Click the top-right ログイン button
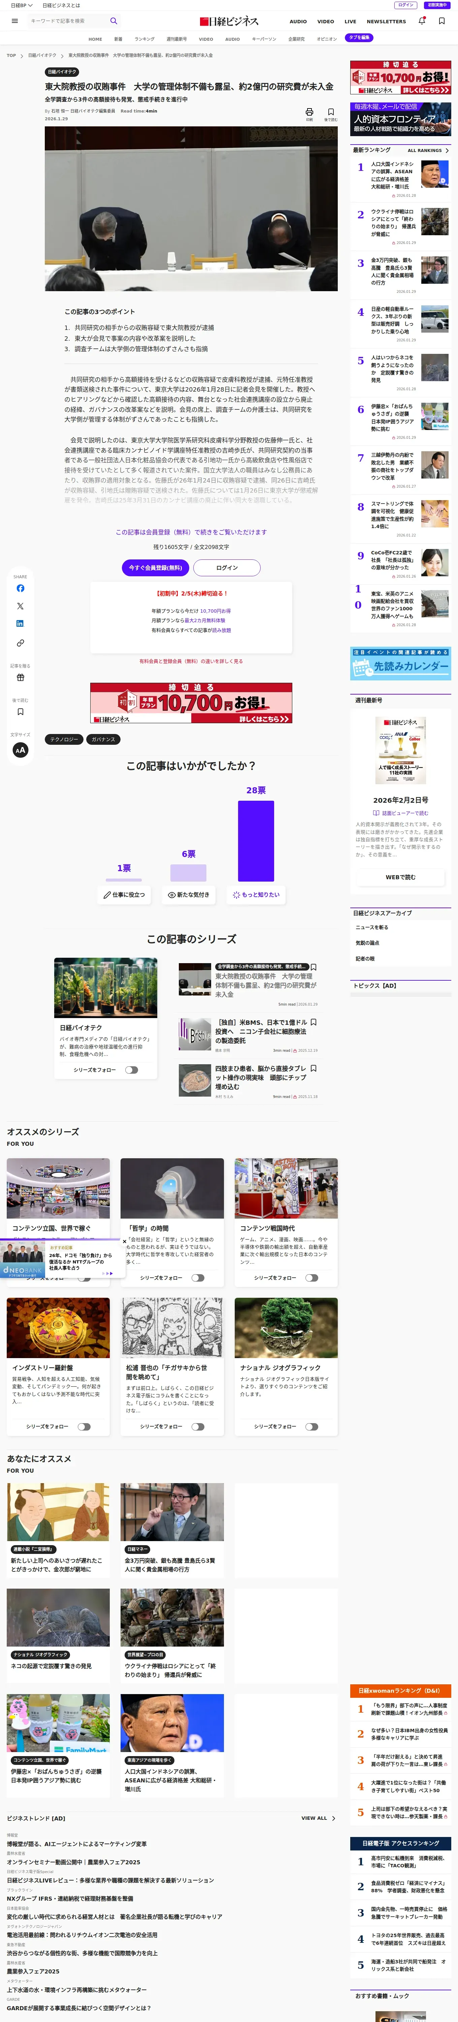The width and height of the screenshot is (458, 2022). (x=405, y=5)
